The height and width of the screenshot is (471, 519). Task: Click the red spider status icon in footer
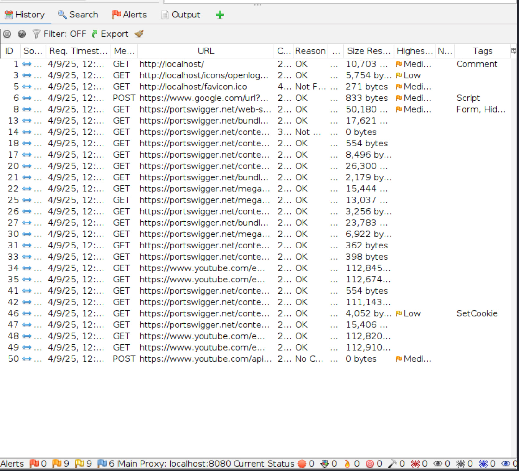tap(415, 464)
